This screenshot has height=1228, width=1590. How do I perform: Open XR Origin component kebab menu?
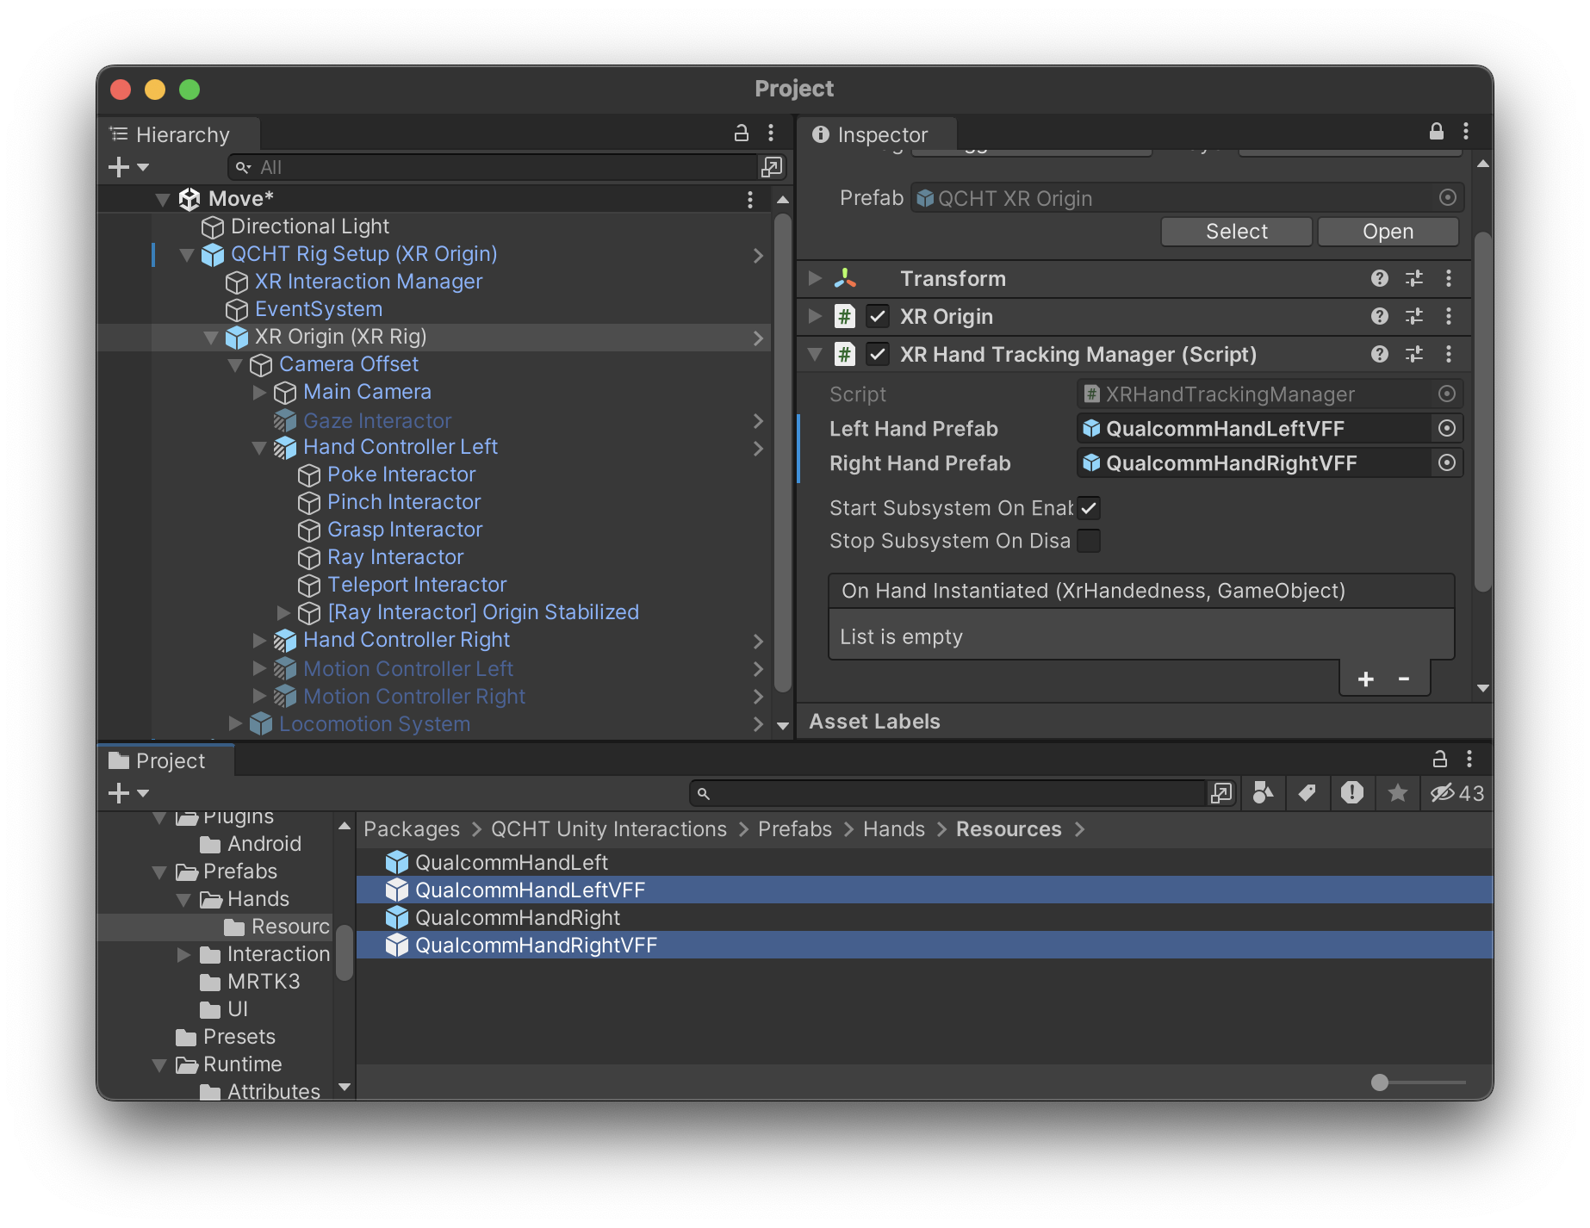[1449, 316]
